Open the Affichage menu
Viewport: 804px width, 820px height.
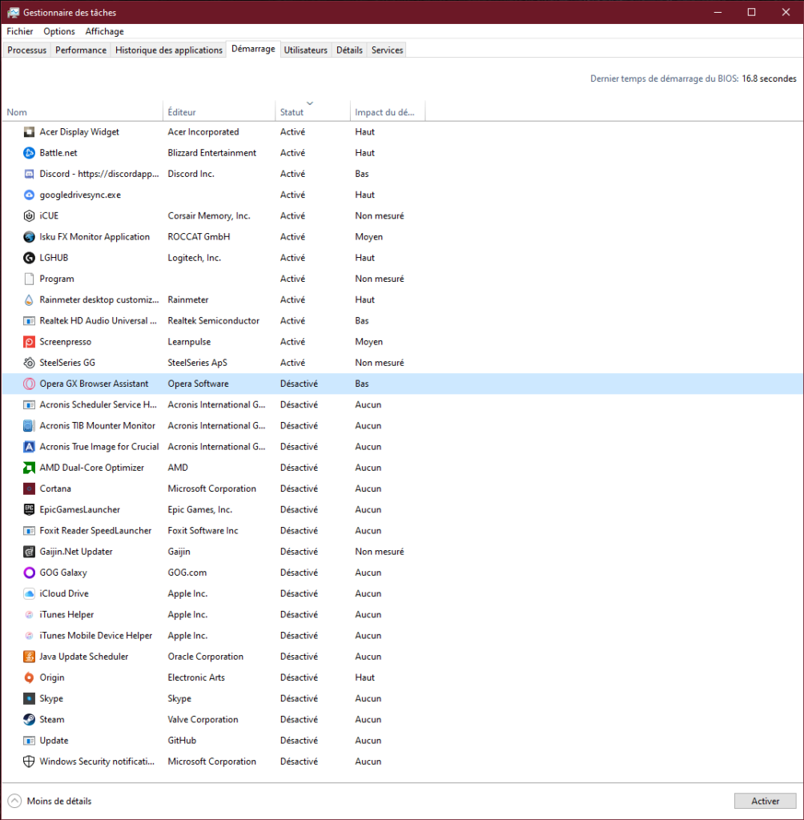(105, 31)
